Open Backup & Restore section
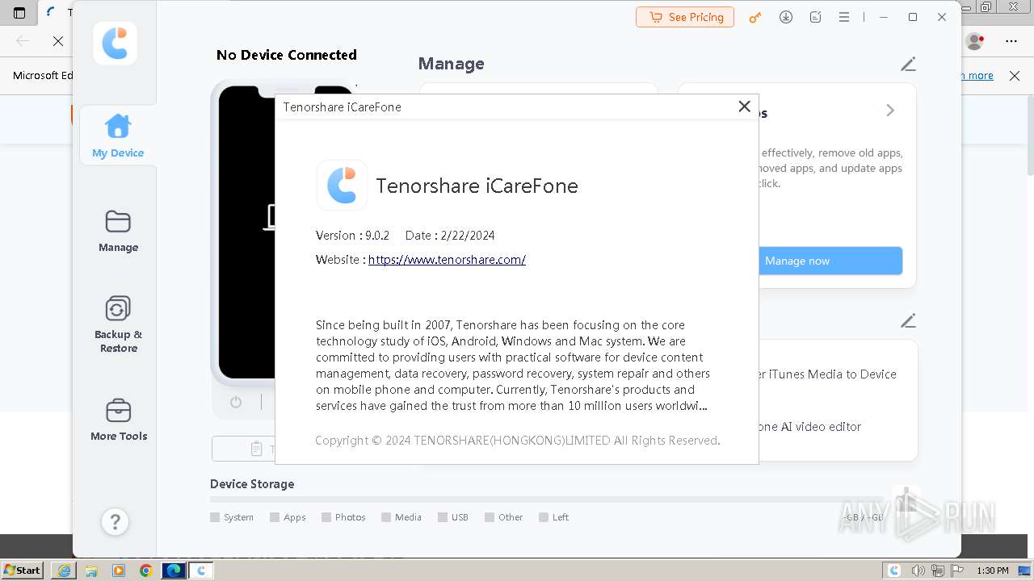This screenshot has height=581, width=1034. point(118,324)
